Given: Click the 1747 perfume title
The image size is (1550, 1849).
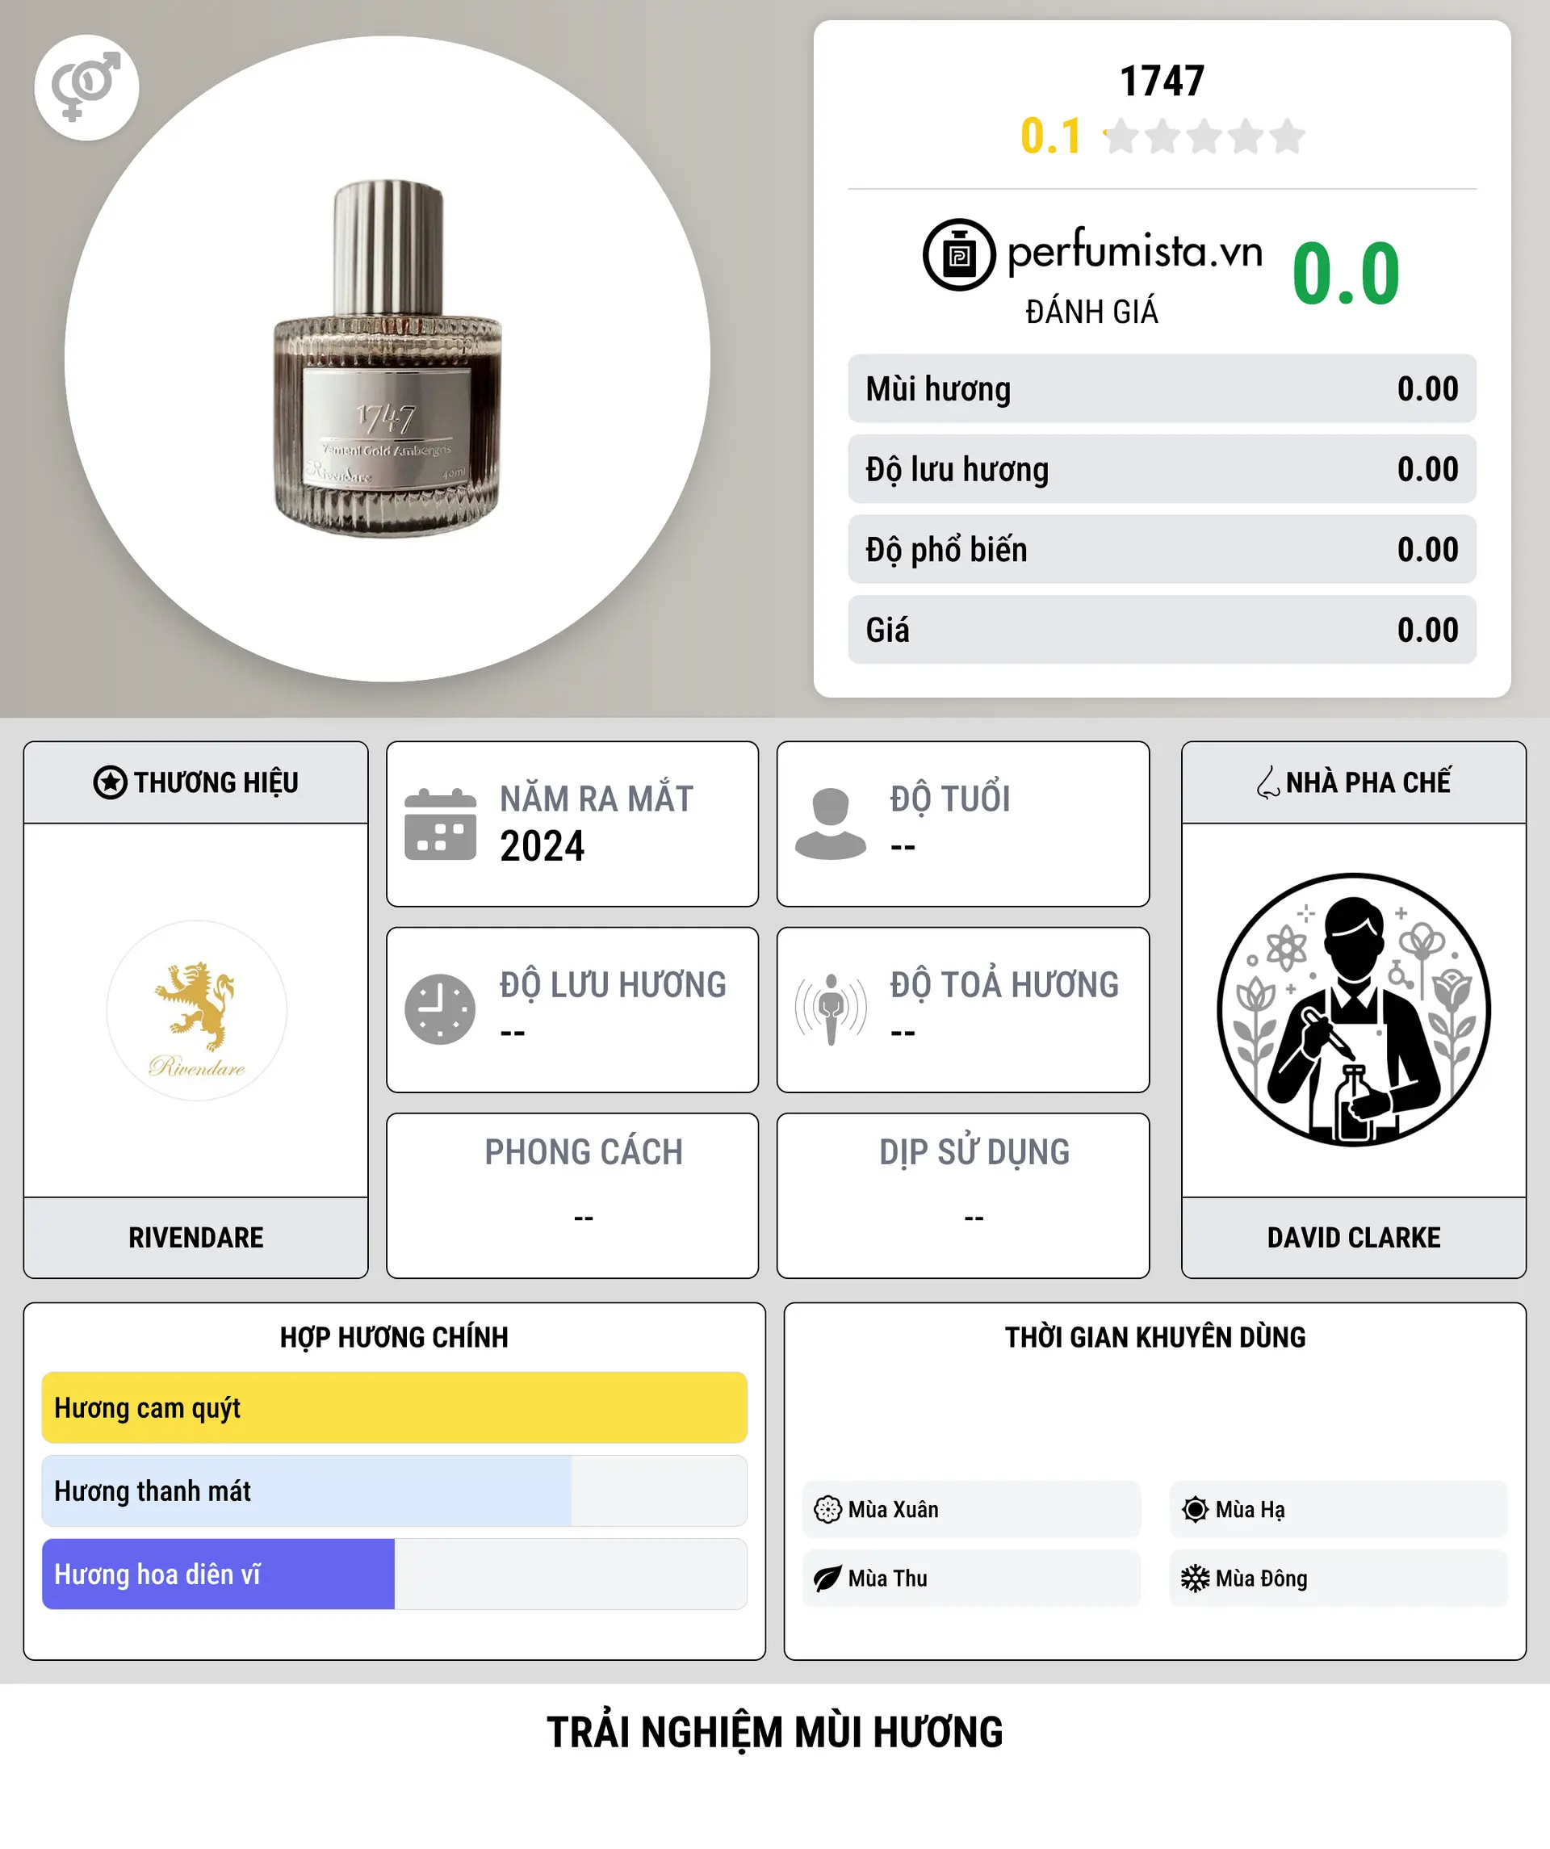Looking at the screenshot, I should pos(1162,81).
